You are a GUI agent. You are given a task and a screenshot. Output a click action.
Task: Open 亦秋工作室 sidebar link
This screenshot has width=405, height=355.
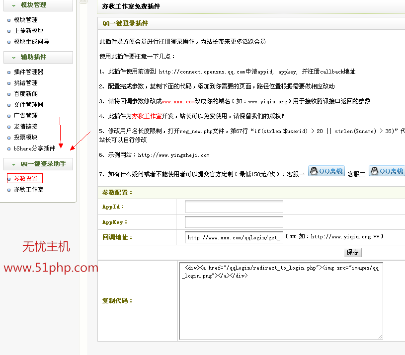click(x=28, y=190)
